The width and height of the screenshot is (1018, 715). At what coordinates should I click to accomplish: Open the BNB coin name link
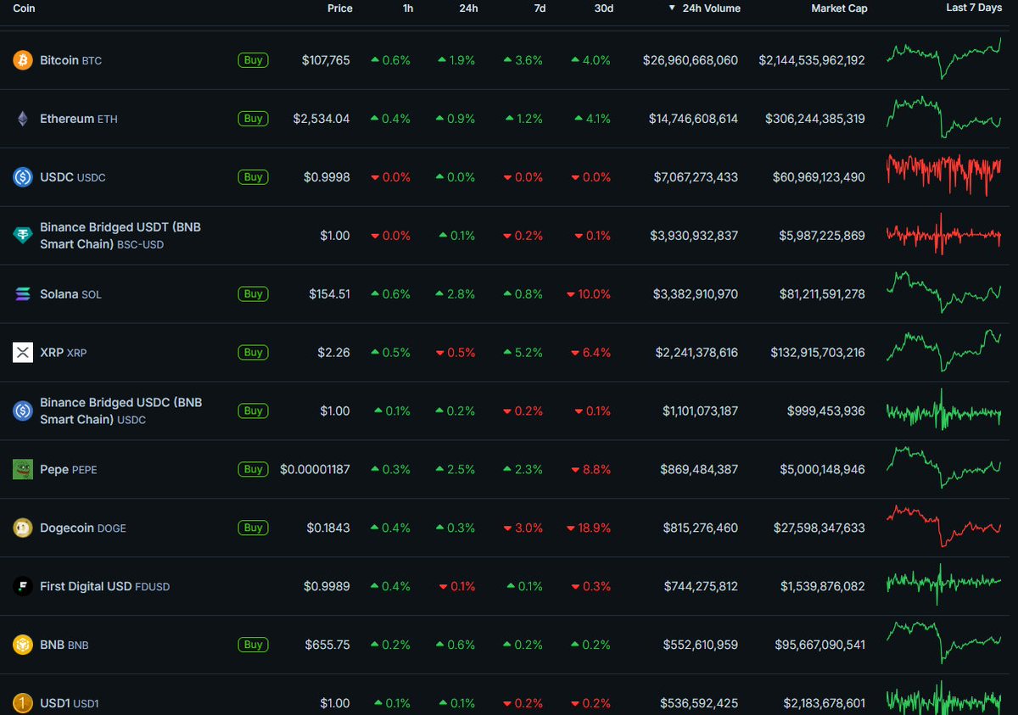point(64,645)
